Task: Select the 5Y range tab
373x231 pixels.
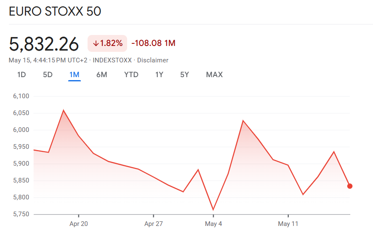Action: click(184, 75)
